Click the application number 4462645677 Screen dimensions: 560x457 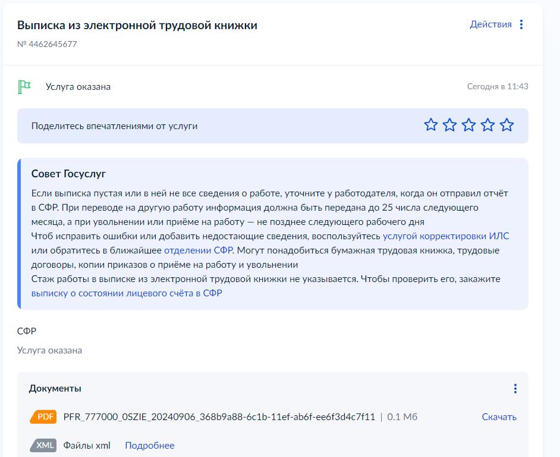pyautogui.click(x=47, y=44)
